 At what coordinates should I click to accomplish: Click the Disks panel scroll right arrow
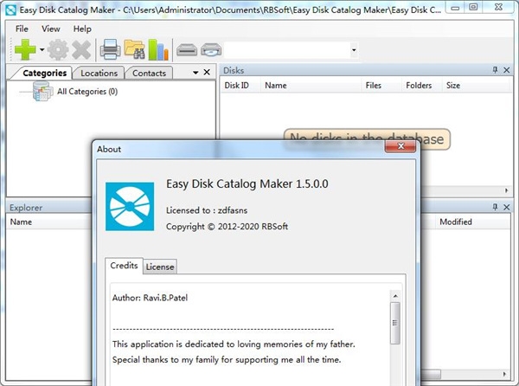[506, 190]
